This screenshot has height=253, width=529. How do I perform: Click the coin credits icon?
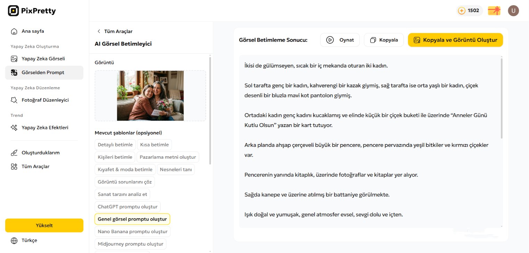[x=462, y=11]
